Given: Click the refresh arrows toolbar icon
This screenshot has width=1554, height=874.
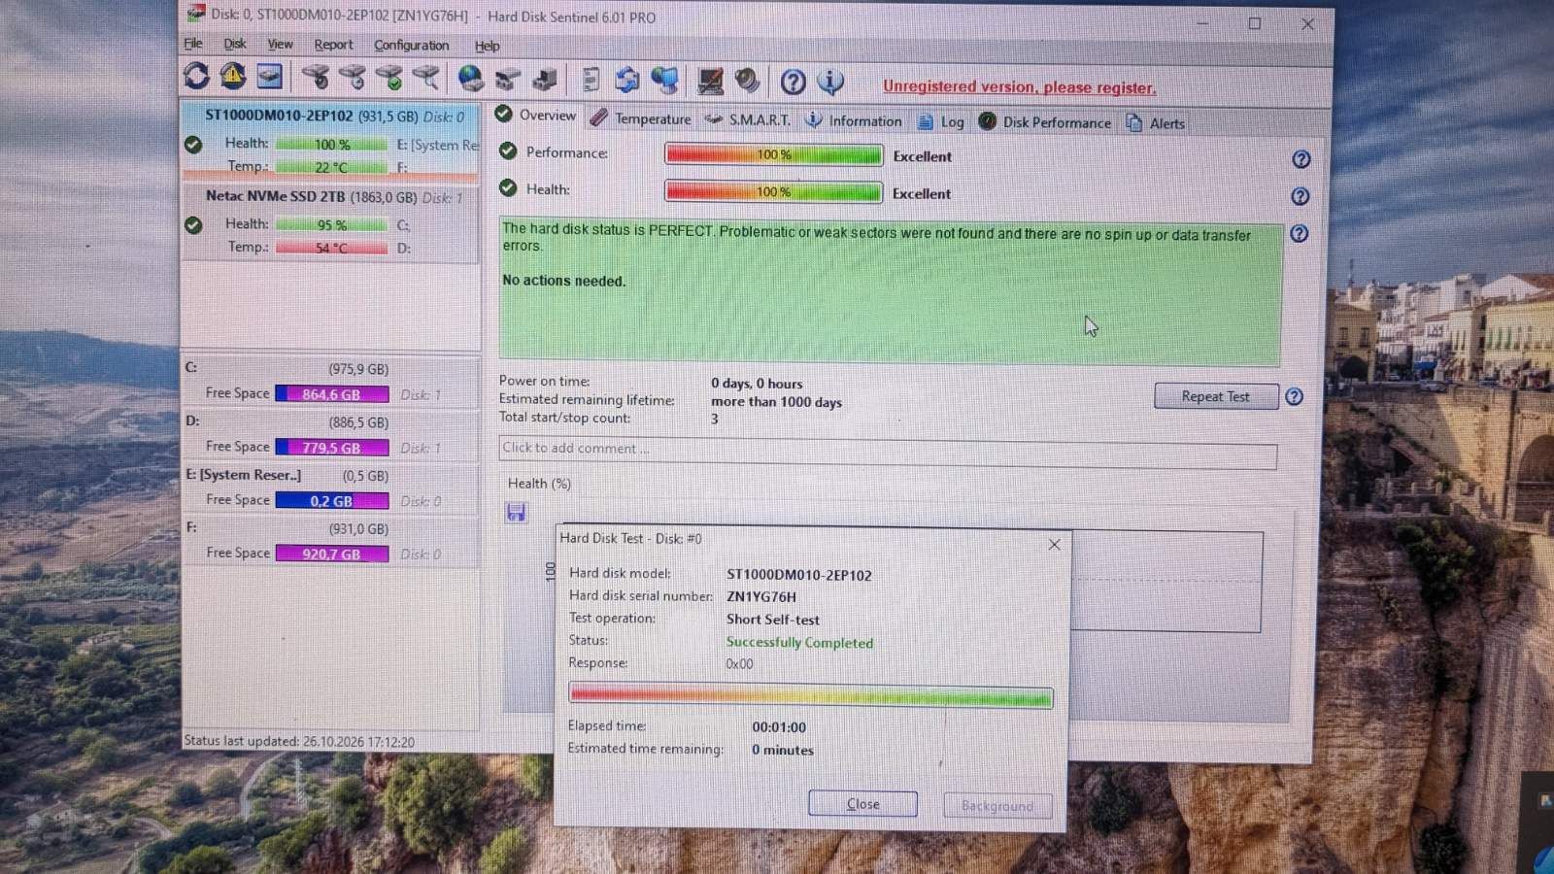Looking at the screenshot, I should tap(196, 76).
